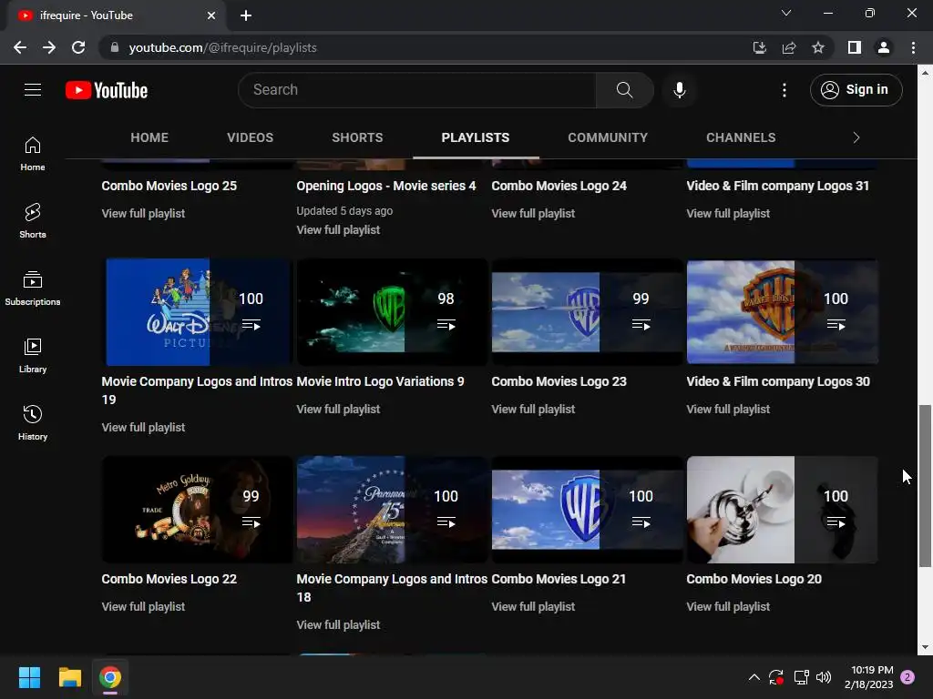
Task: Open the YouTube hamburger guide menu
Action: click(x=33, y=90)
